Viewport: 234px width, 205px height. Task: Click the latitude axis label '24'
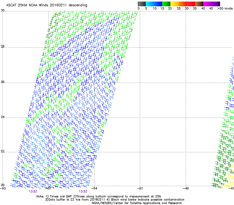point(3,117)
